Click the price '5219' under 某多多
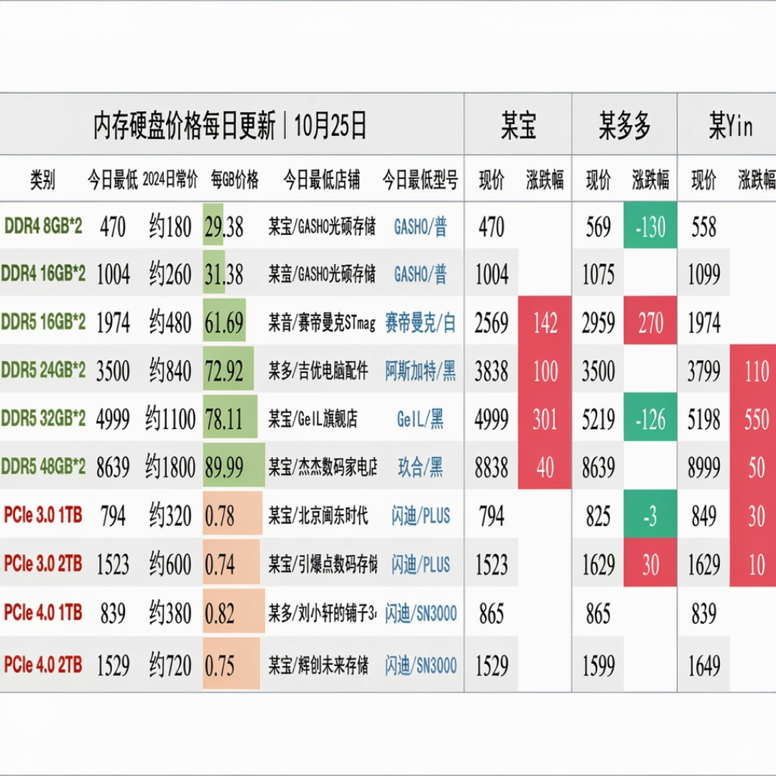This screenshot has width=776, height=776. pyautogui.click(x=599, y=420)
